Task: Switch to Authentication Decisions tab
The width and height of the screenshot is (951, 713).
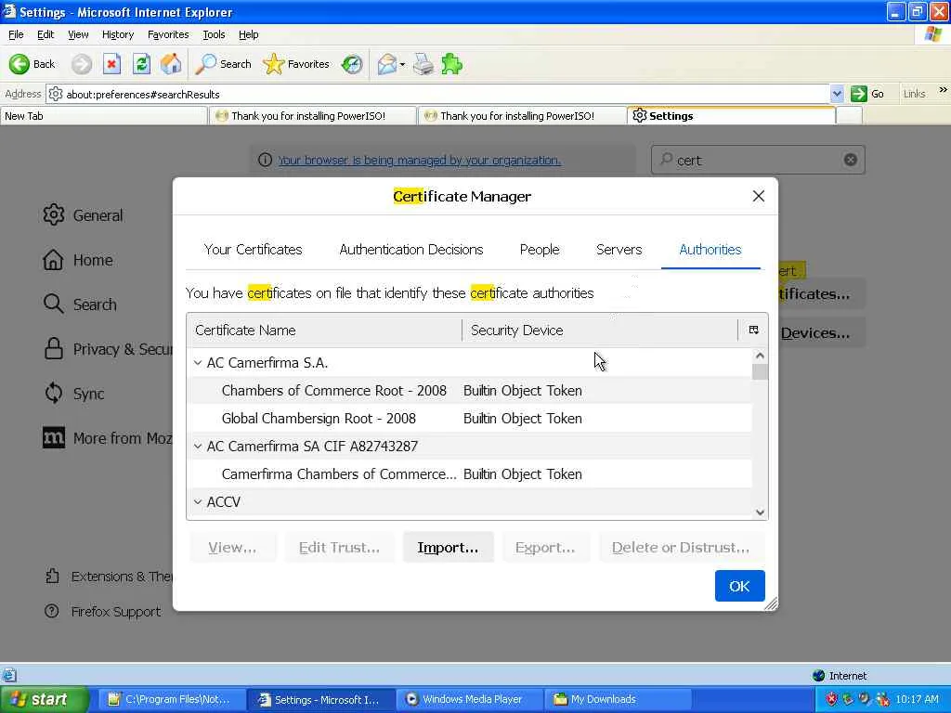Action: click(411, 249)
